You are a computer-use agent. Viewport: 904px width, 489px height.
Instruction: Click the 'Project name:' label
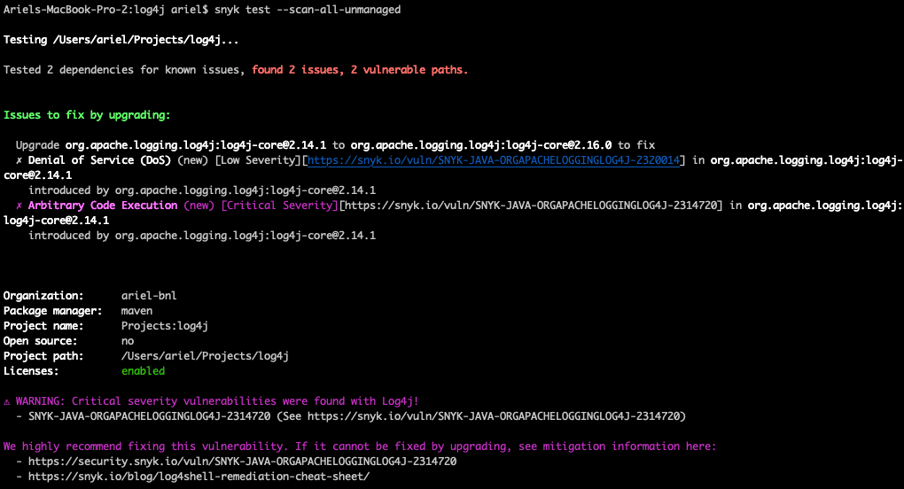(43, 325)
